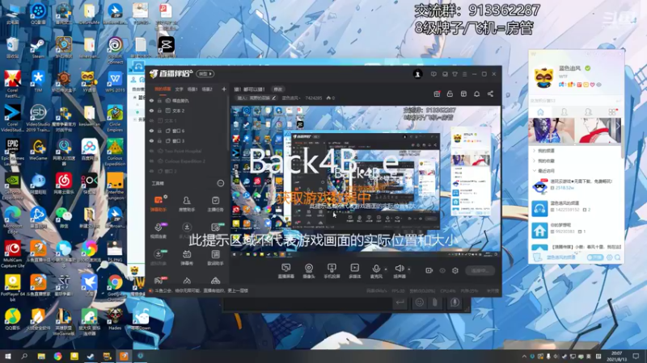Open YY search magnifier icon

(x=618, y=257)
